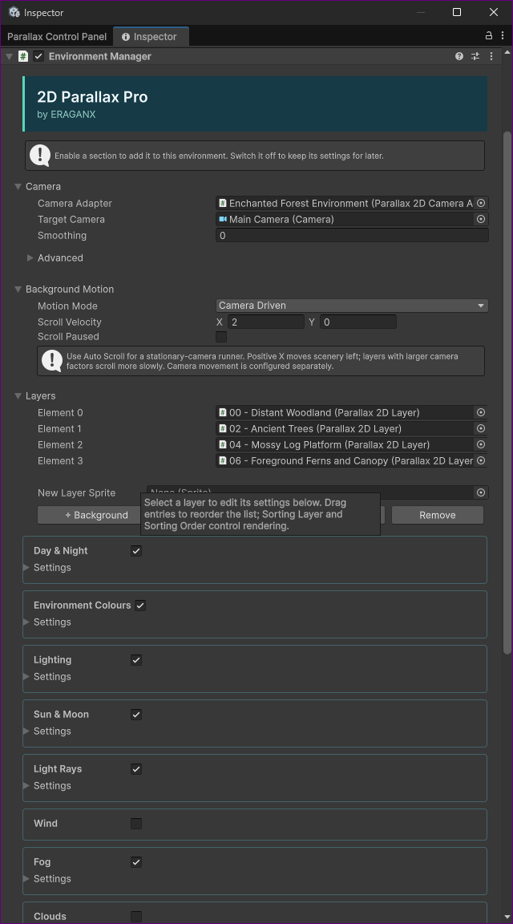Enable the Clouds section checkbox
The width and height of the screenshot is (513, 924).
tap(136, 916)
